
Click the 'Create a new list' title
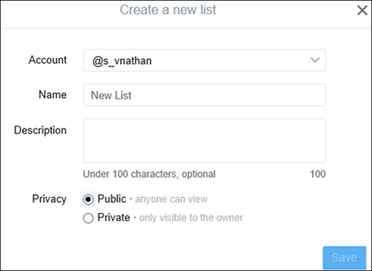click(x=167, y=10)
